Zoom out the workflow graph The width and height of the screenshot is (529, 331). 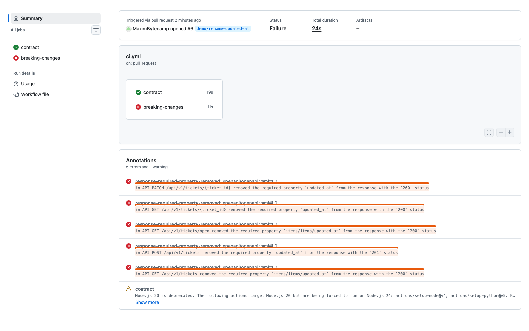pyautogui.click(x=501, y=132)
